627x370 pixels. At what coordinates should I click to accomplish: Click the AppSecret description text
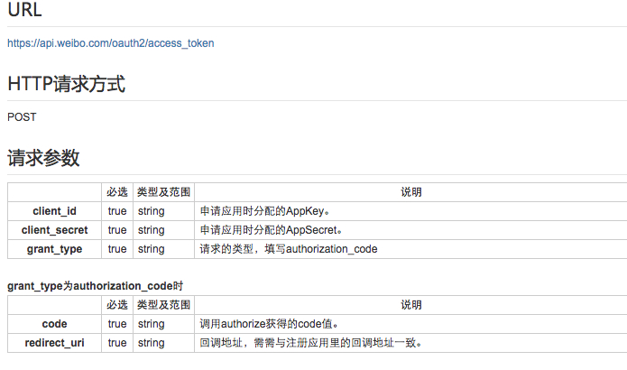coord(272,230)
